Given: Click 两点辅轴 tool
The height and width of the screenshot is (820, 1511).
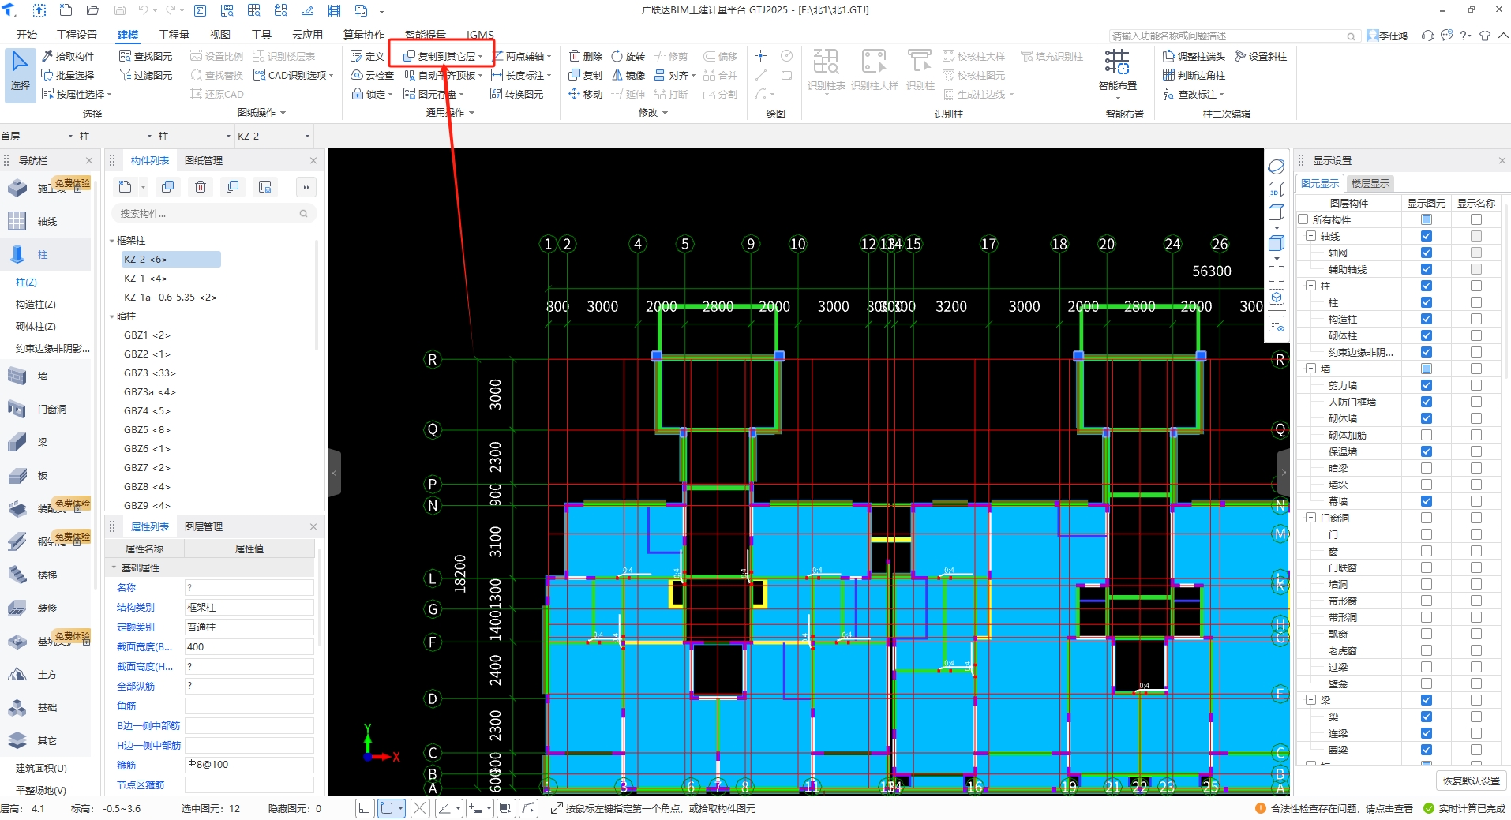Looking at the screenshot, I should pos(521,56).
